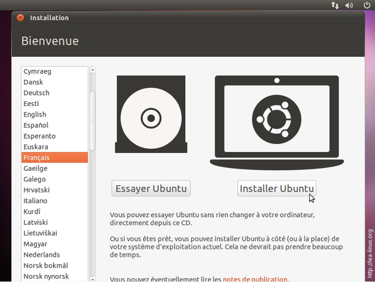The image size is (375, 282).
Task: Select Italiano in the language list
Action: click(35, 201)
